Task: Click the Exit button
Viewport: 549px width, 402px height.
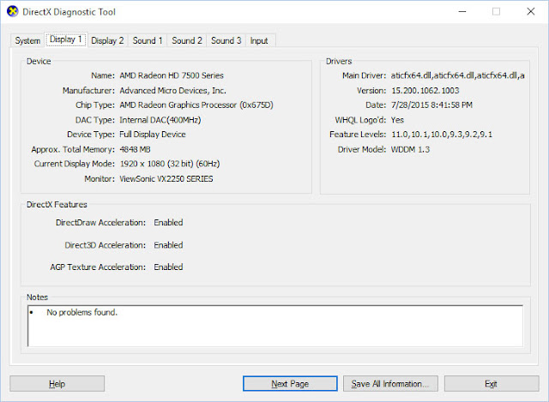Action: click(492, 384)
